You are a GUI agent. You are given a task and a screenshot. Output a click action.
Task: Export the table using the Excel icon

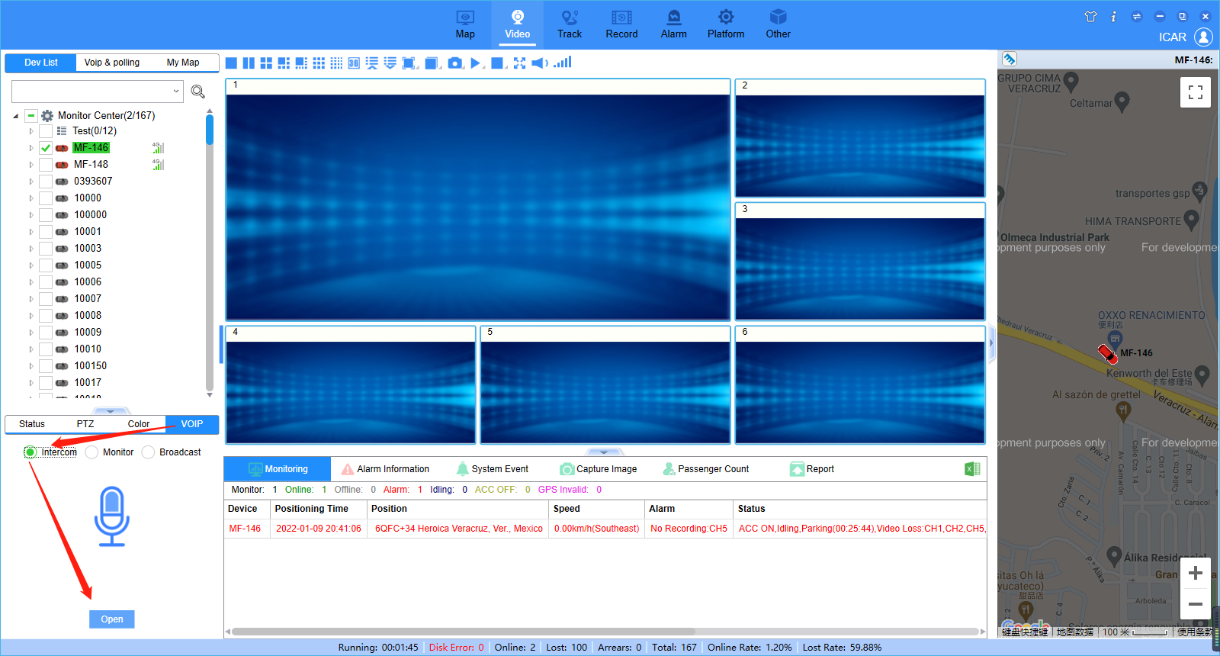pyautogui.click(x=972, y=469)
